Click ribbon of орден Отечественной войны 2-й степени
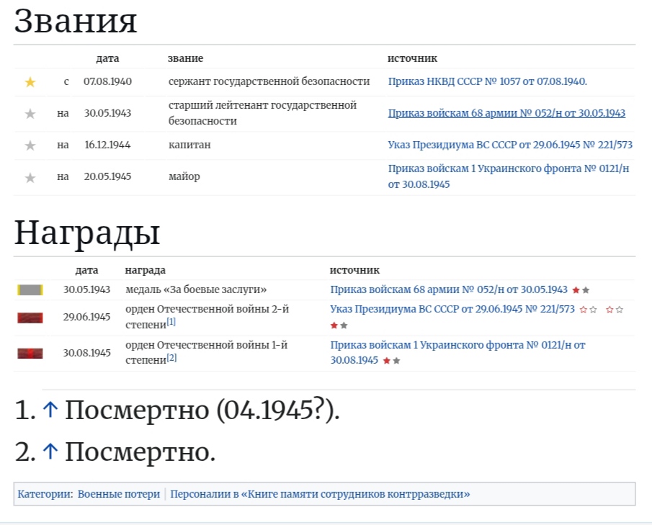The width and height of the screenshot is (652, 525). [30, 318]
